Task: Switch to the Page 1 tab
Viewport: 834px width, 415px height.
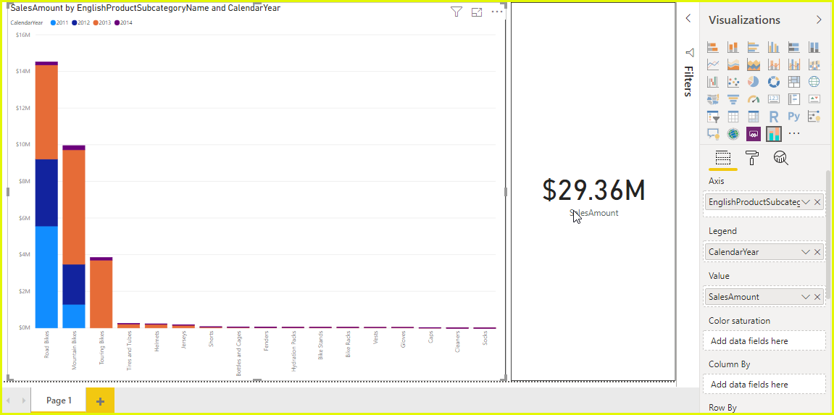Action: point(59,401)
